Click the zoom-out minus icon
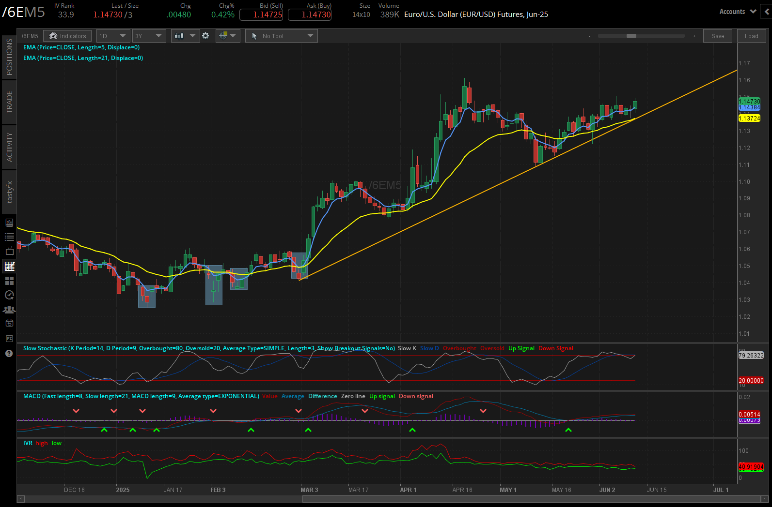The image size is (772, 507). (x=589, y=36)
